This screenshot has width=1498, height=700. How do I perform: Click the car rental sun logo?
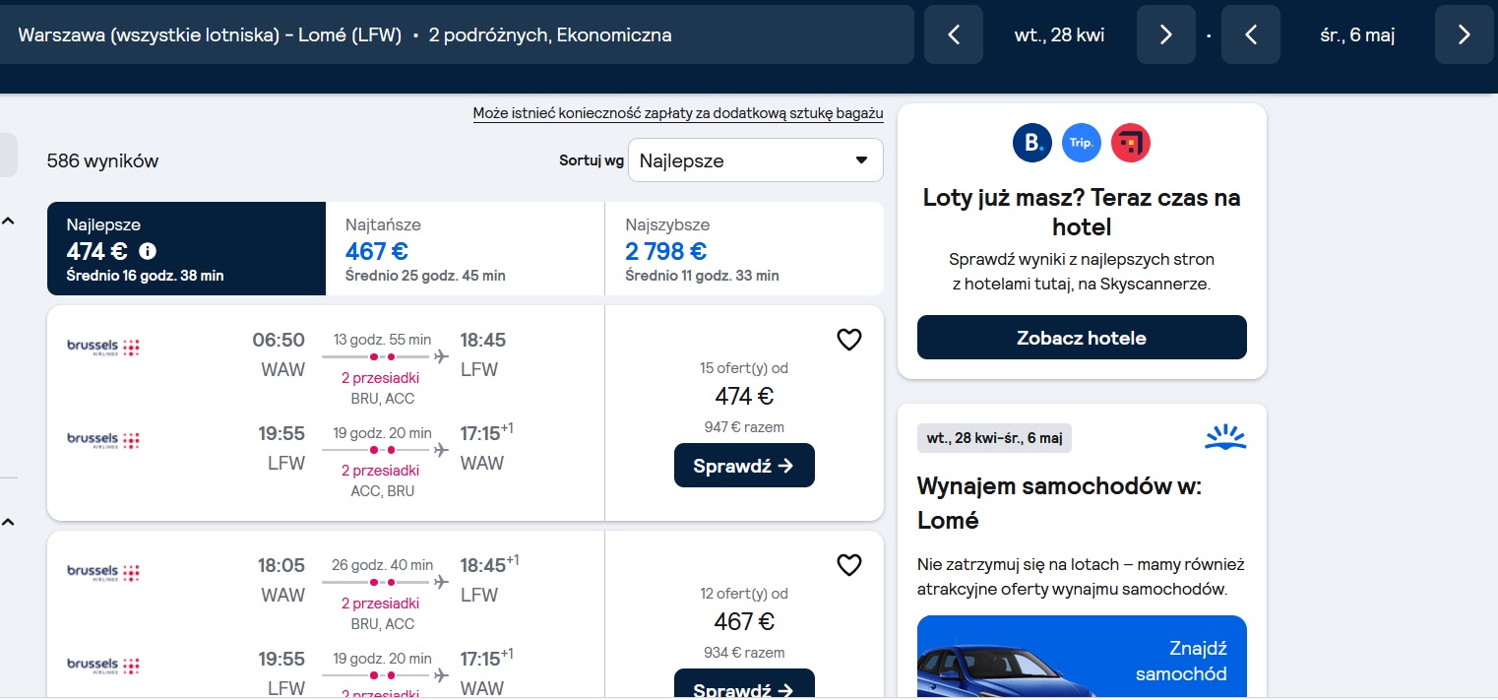[x=1225, y=438]
